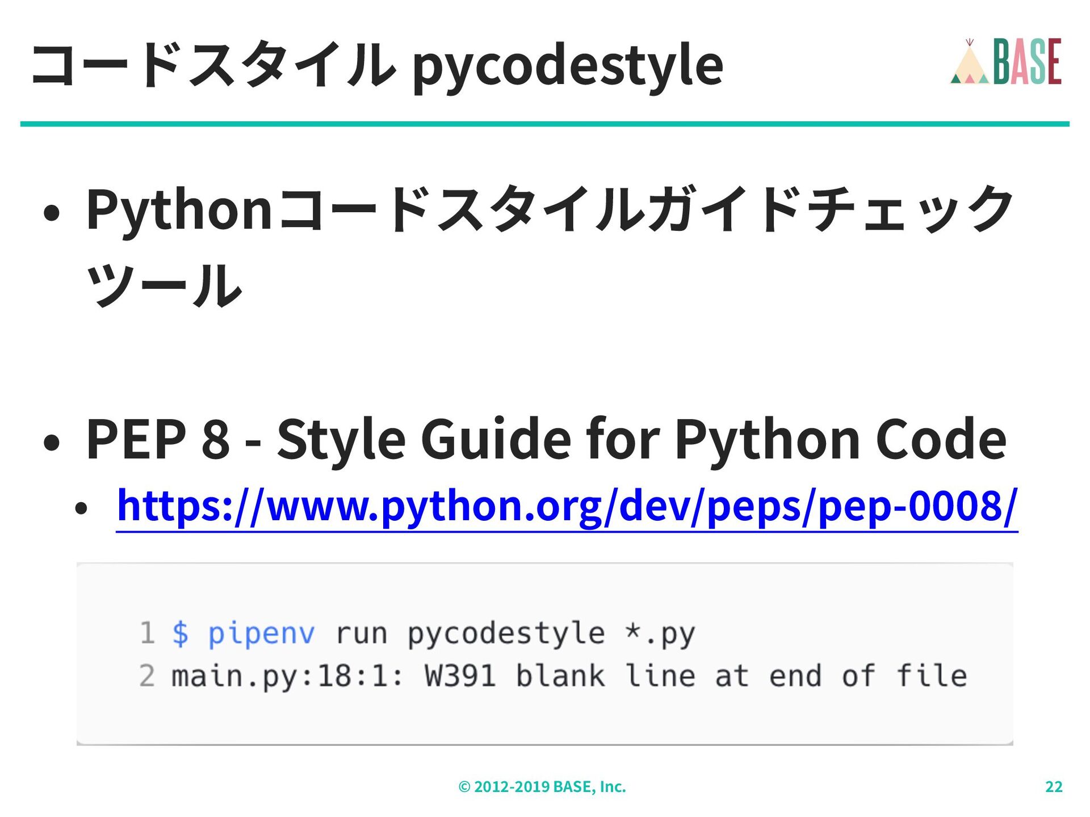Click the '*.py' glob argument
This screenshot has width=1090, height=817.
pos(660,633)
